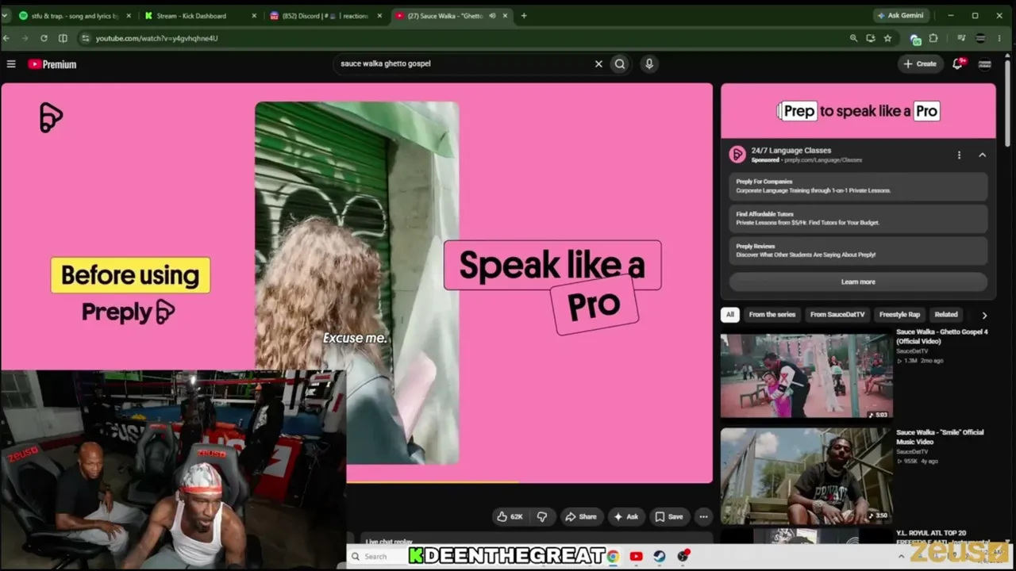Open the Ghetto Gospel 4 video thumbnail
Image resolution: width=1016 pixels, height=571 pixels.
(806, 376)
